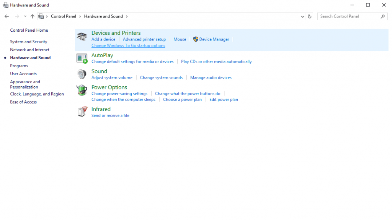Image resolution: width=392 pixels, height=220 pixels.
Task: Click Adjust system volume
Action: (x=112, y=78)
